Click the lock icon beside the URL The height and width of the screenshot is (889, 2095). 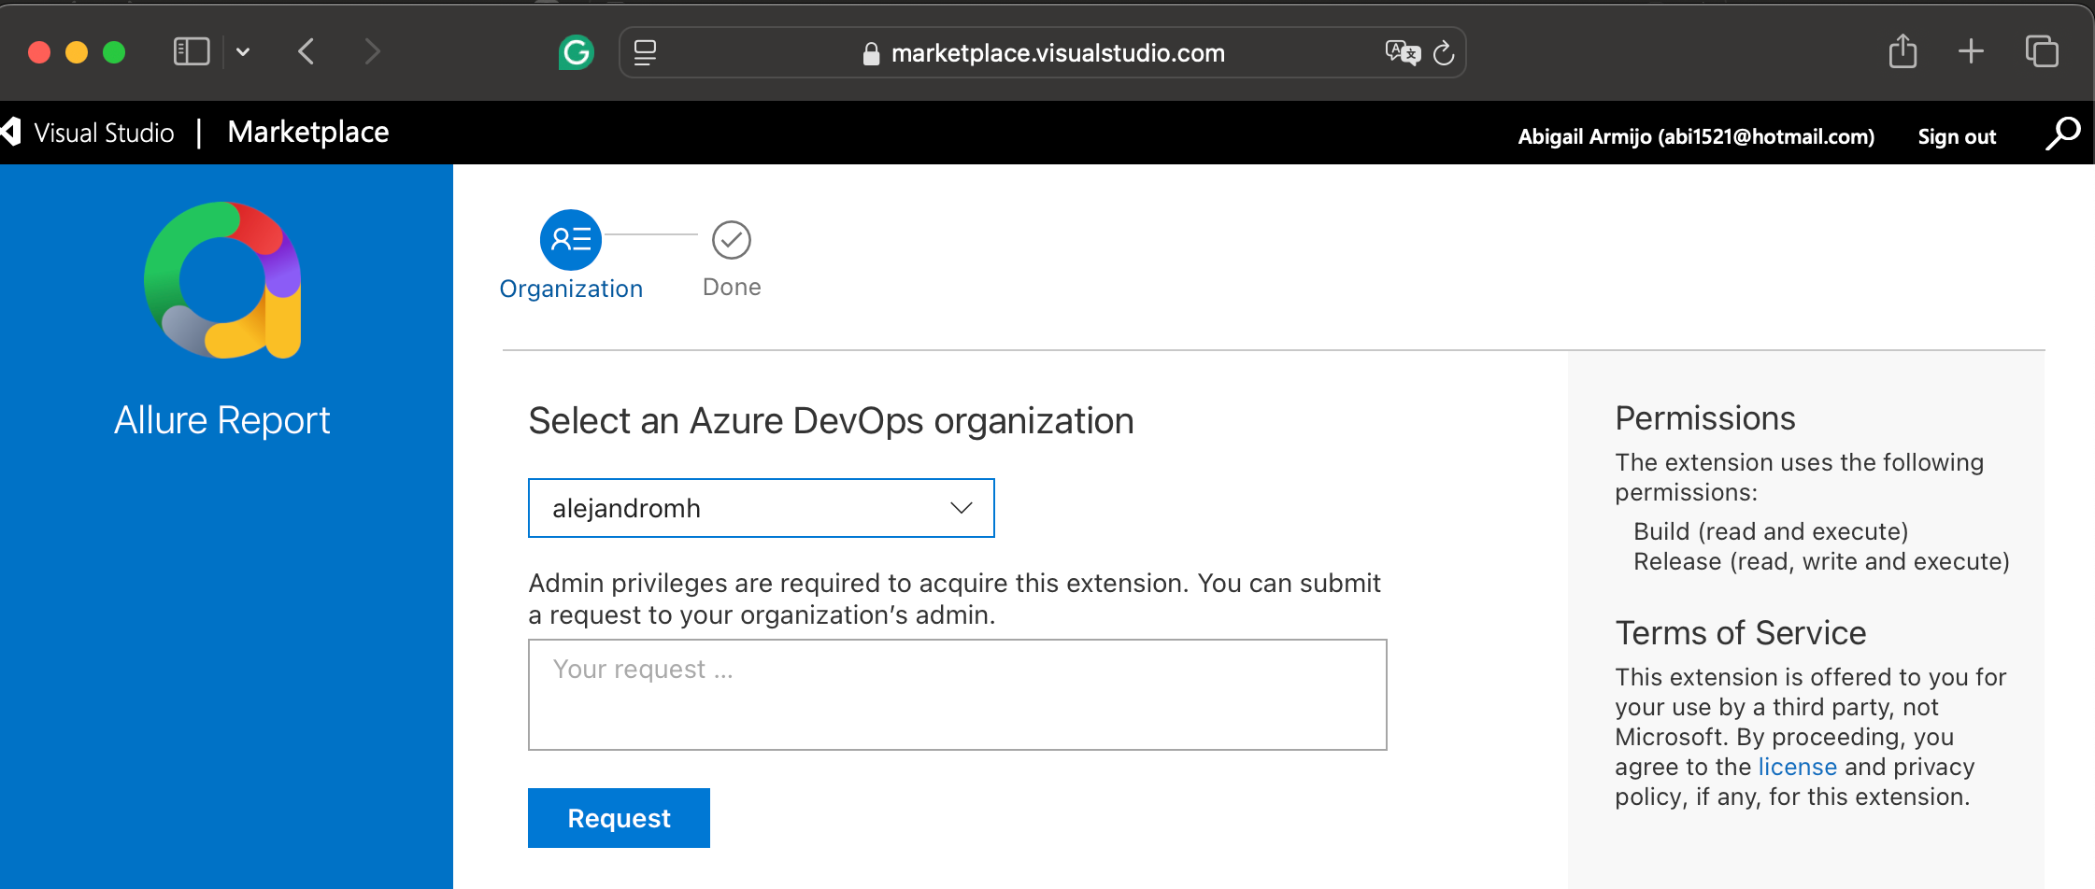[x=871, y=53]
